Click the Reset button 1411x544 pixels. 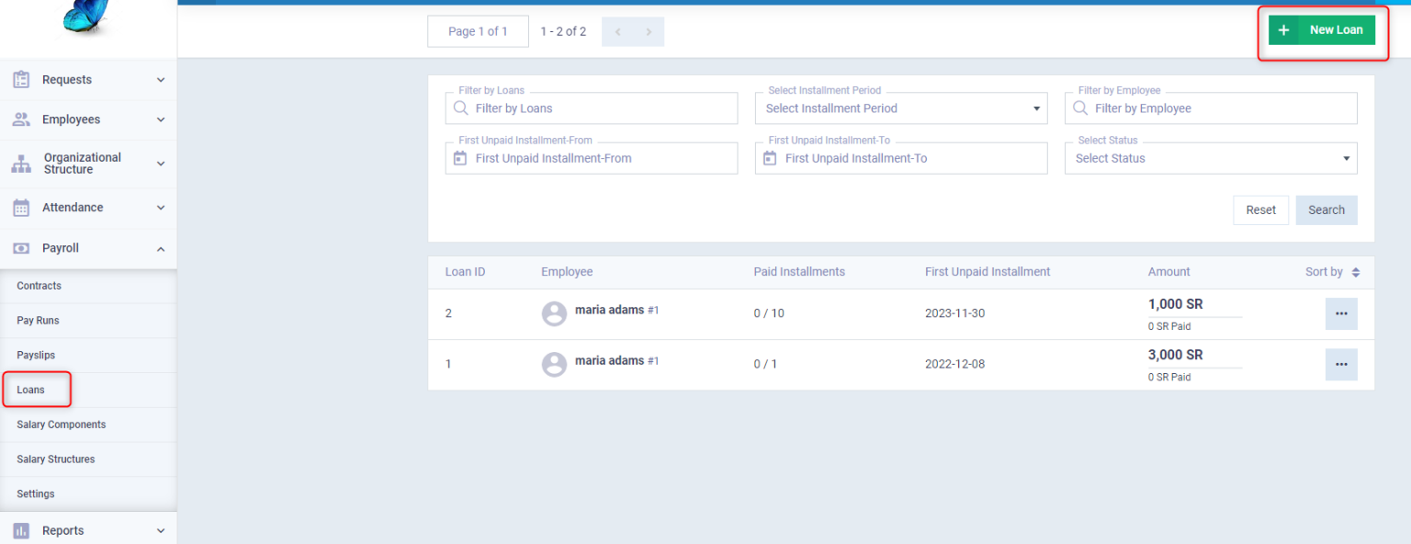1260,210
